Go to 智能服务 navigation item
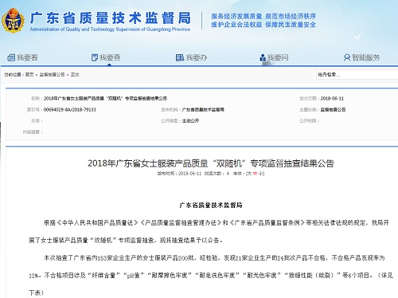 coord(361,57)
